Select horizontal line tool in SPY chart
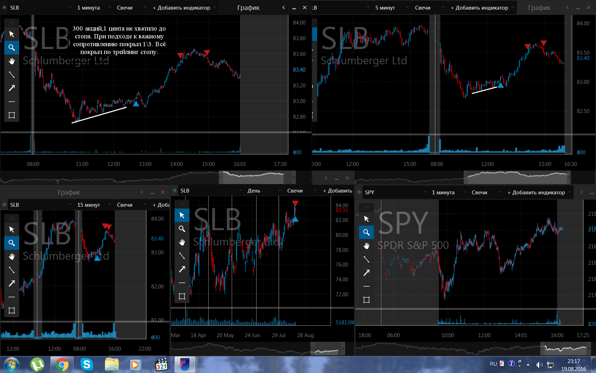 click(x=366, y=286)
